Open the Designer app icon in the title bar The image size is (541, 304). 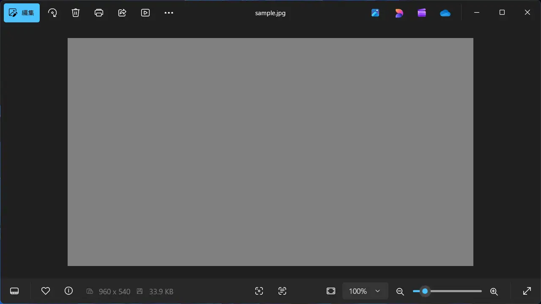pyautogui.click(x=375, y=13)
